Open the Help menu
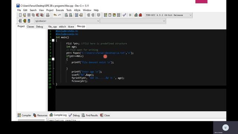 (96, 10)
